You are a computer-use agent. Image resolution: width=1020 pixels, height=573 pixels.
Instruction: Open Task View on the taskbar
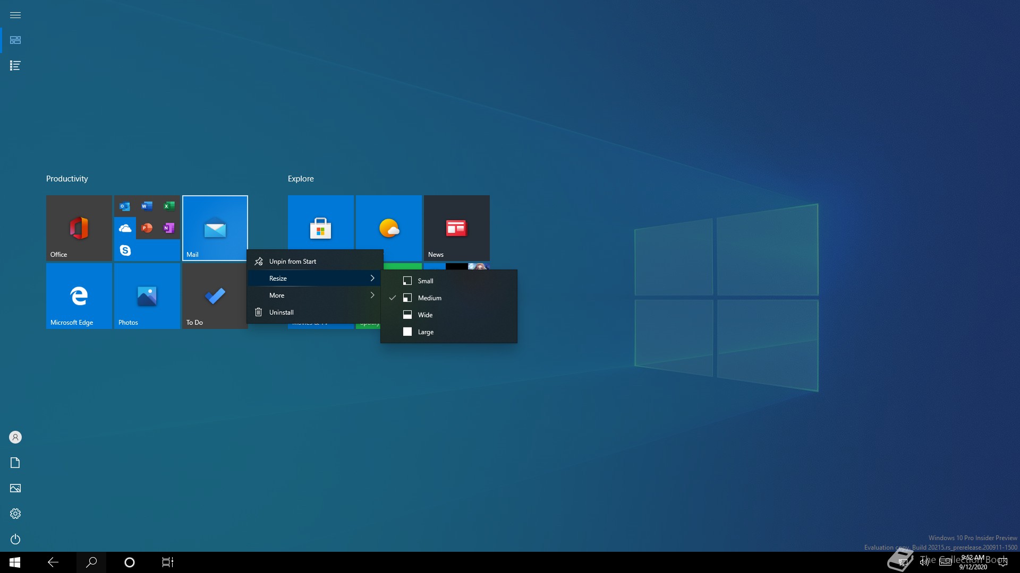click(x=168, y=562)
